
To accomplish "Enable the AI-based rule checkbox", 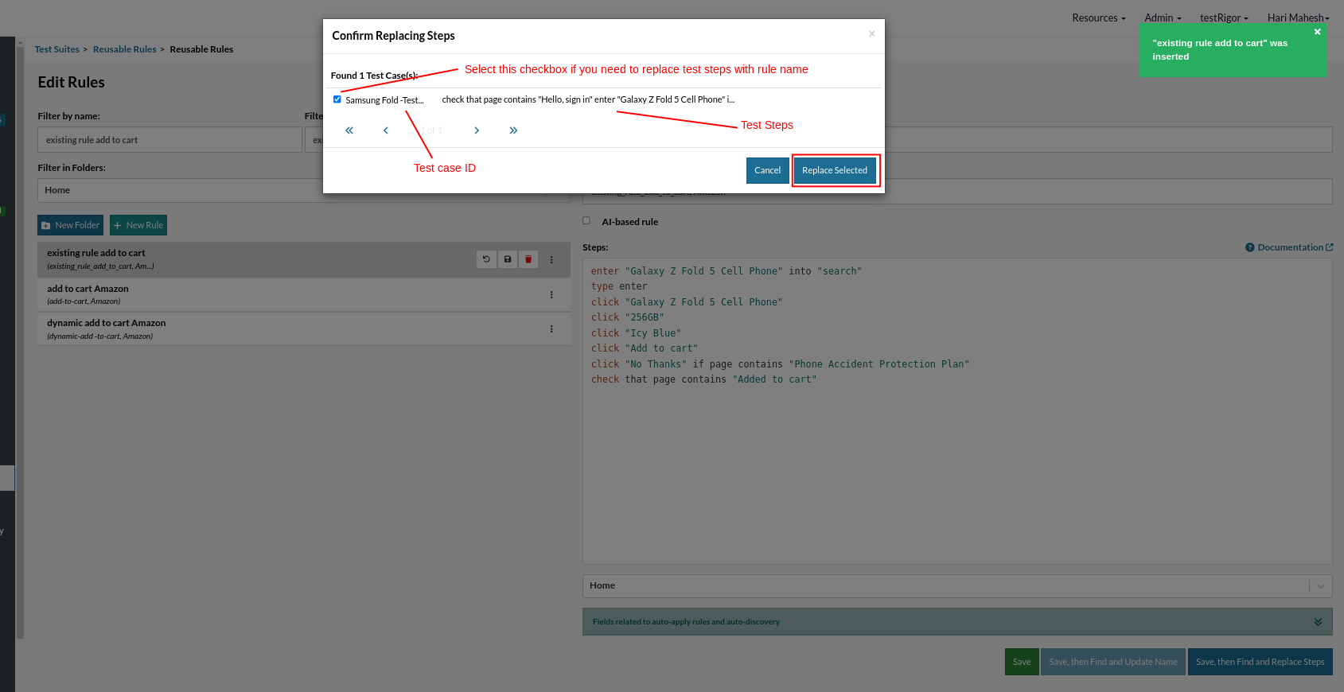I will (x=586, y=221).
